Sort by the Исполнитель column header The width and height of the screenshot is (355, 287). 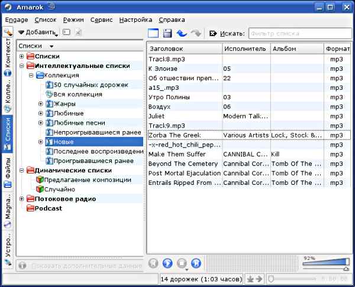246,49
